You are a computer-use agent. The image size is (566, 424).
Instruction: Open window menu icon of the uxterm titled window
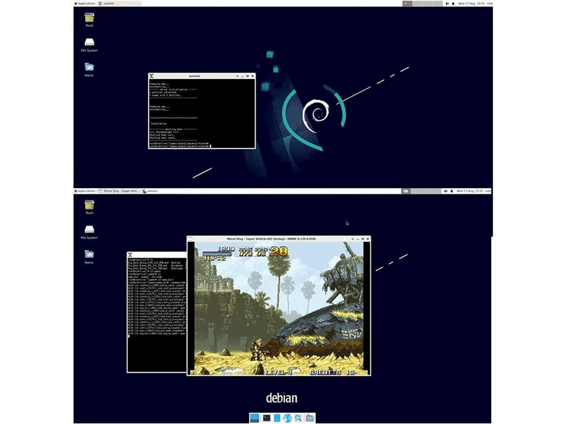[x=152, y=76]
